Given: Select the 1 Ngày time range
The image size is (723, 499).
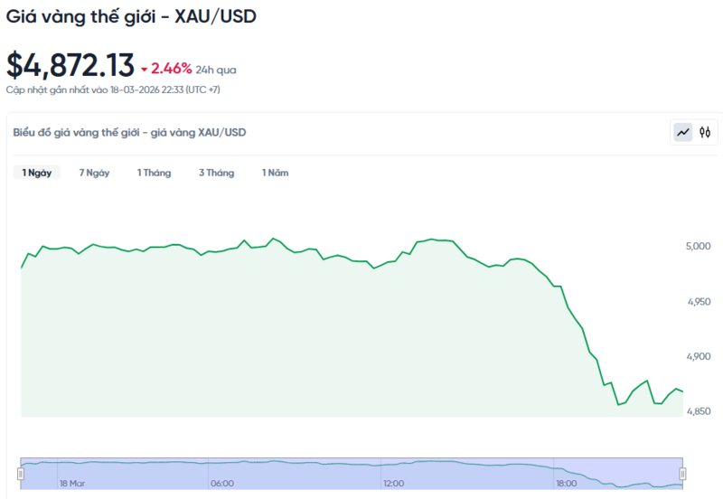Looking at the screenshot, I should (37, 173).
